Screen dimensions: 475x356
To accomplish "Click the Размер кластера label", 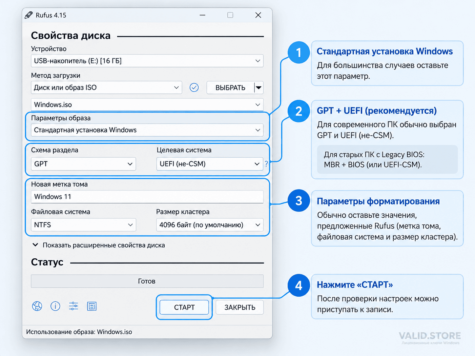I will (183, 212).
